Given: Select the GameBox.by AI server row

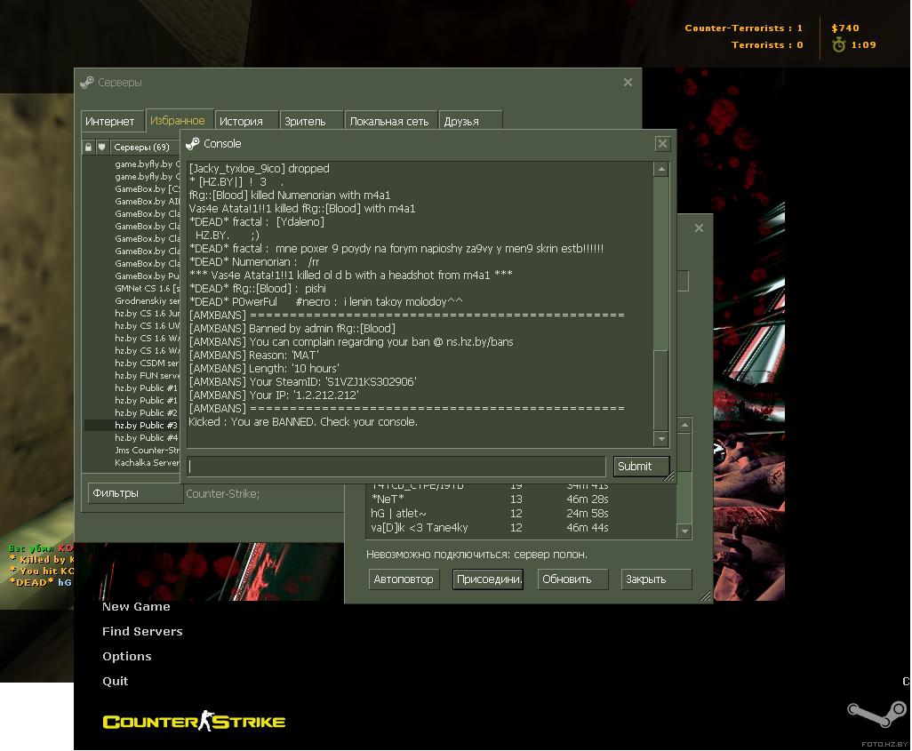Looking at the screenshot, I should (x=132, y=201).
